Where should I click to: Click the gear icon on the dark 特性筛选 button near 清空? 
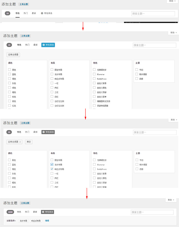click(44, 132)
